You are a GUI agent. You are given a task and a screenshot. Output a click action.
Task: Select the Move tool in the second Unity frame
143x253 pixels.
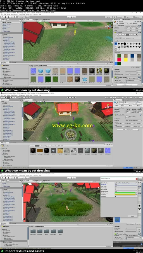click(x=6, y=98)
